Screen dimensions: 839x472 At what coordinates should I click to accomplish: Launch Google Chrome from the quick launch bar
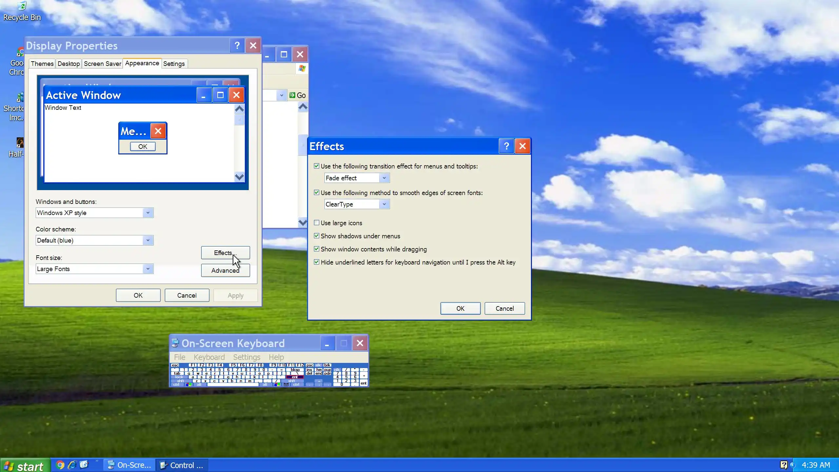[x=60, y=465]
